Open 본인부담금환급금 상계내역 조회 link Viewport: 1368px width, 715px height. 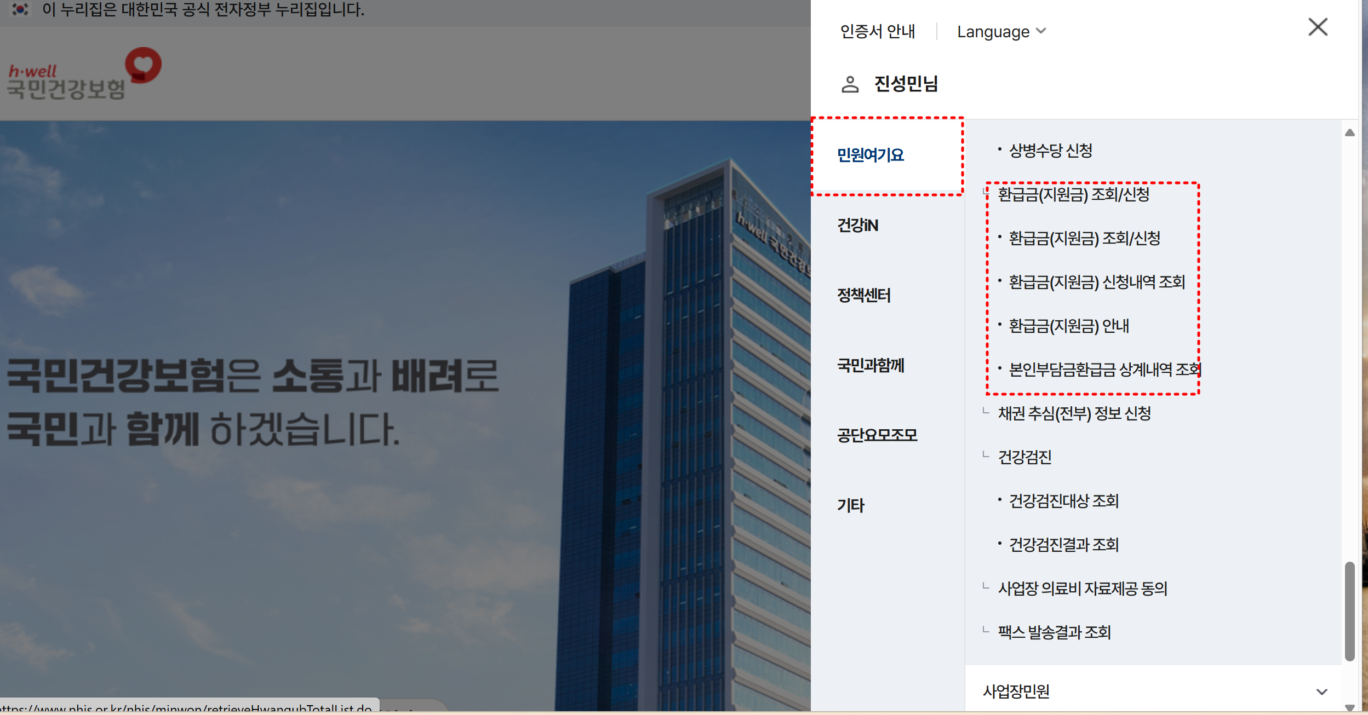pyautogui.click(x=1104, y=370)
